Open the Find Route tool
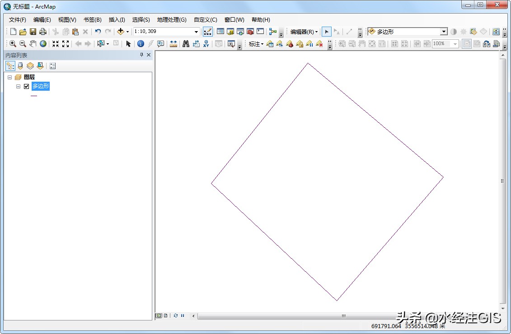Viewport: 511px width, 334px height. pyautogui.click(x=196, y=44)
